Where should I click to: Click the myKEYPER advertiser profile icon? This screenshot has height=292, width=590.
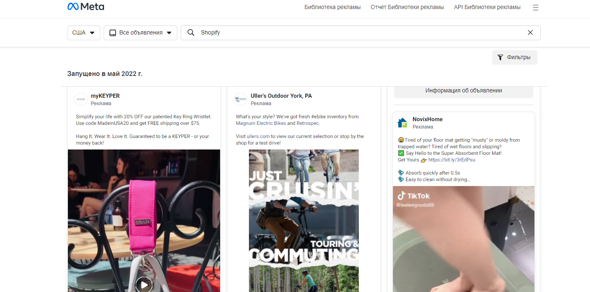81,99
